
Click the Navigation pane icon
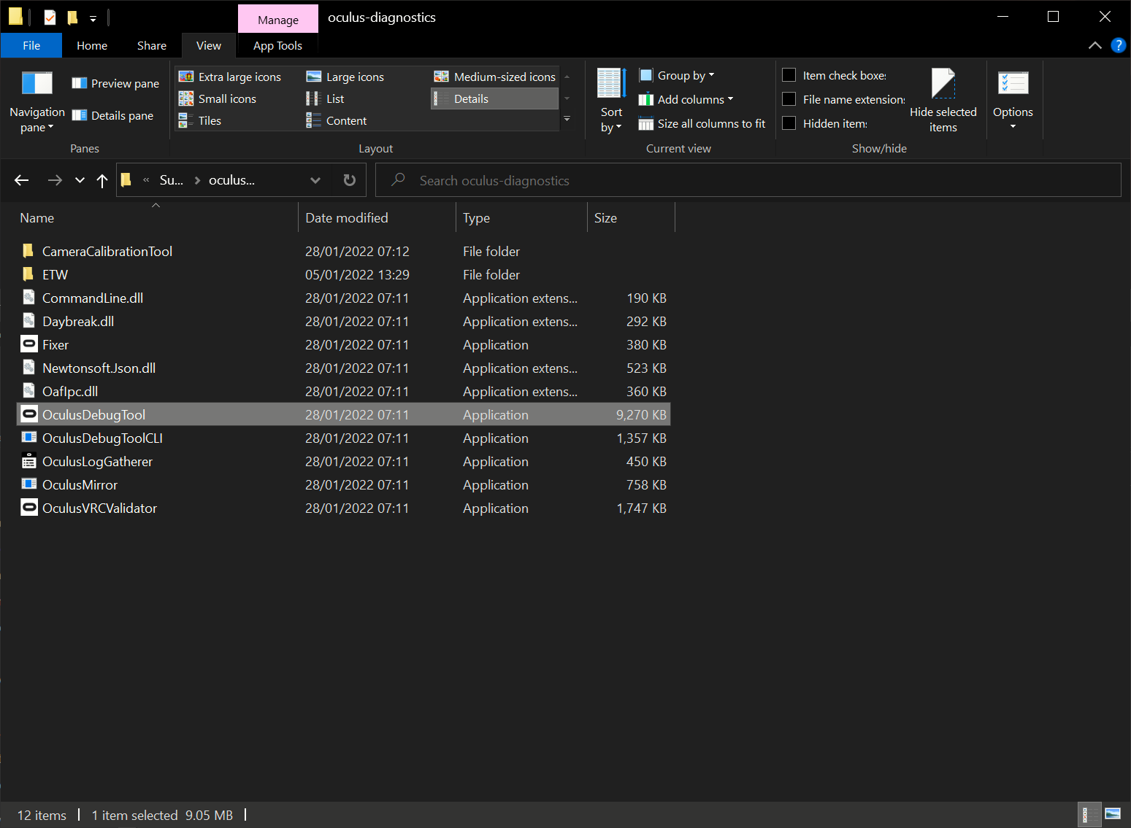[x=37, y=84]
